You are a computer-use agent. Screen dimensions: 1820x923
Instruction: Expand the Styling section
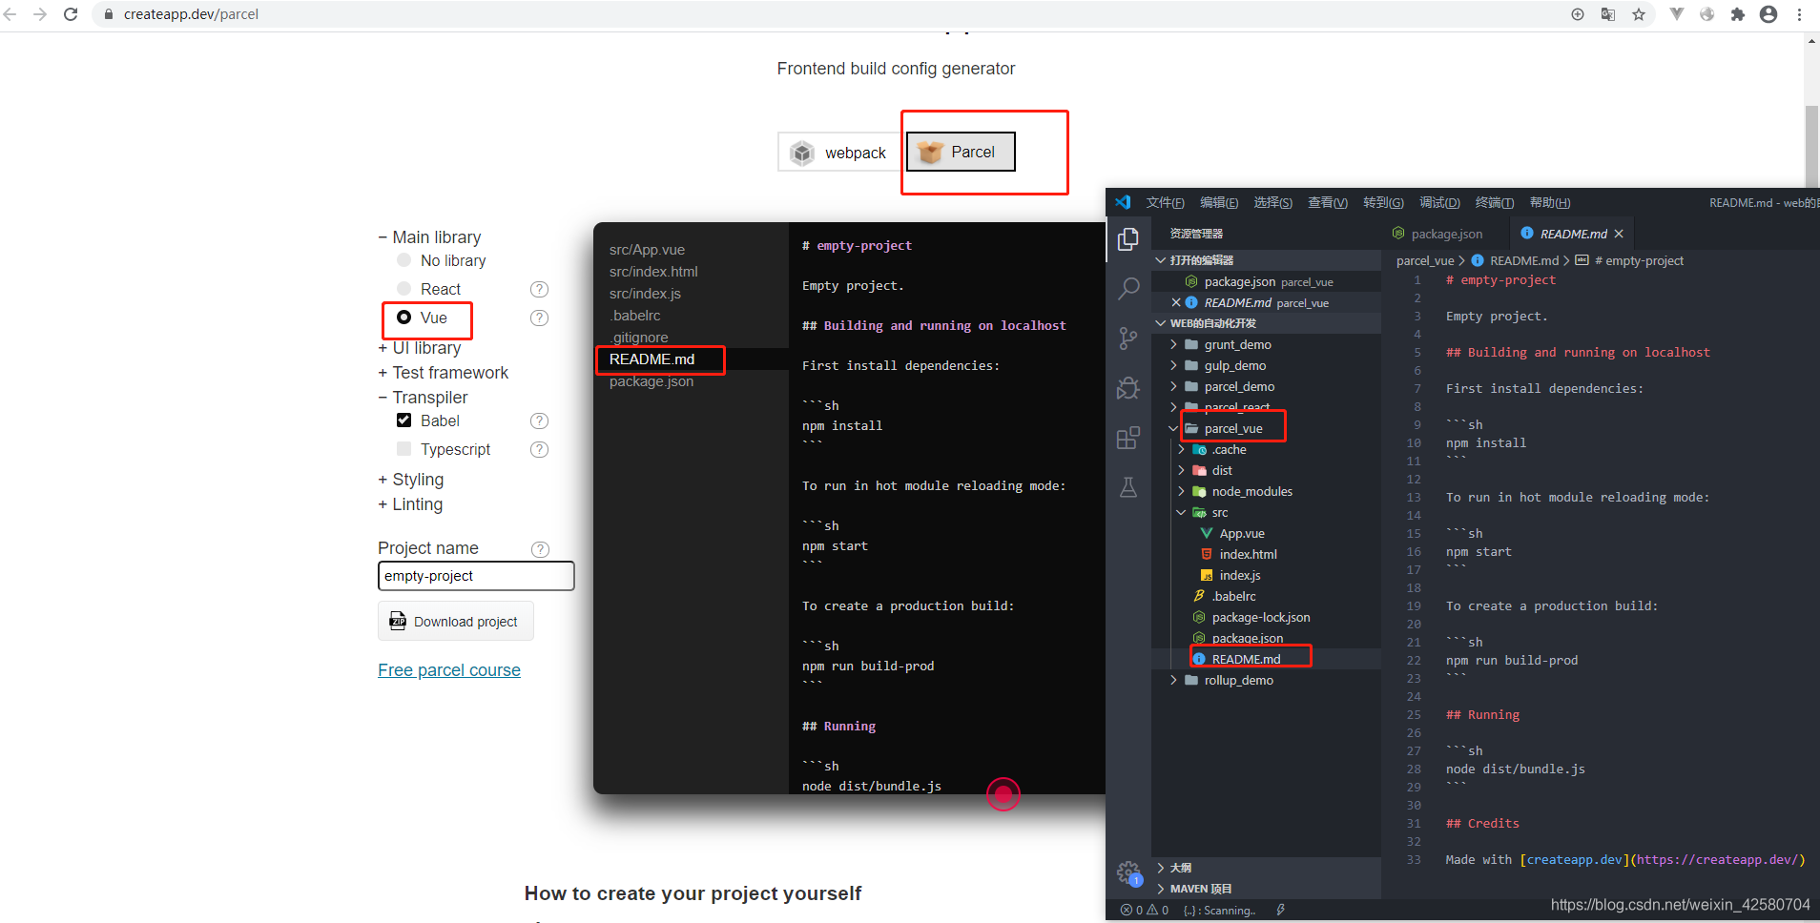tap(411, 480)
